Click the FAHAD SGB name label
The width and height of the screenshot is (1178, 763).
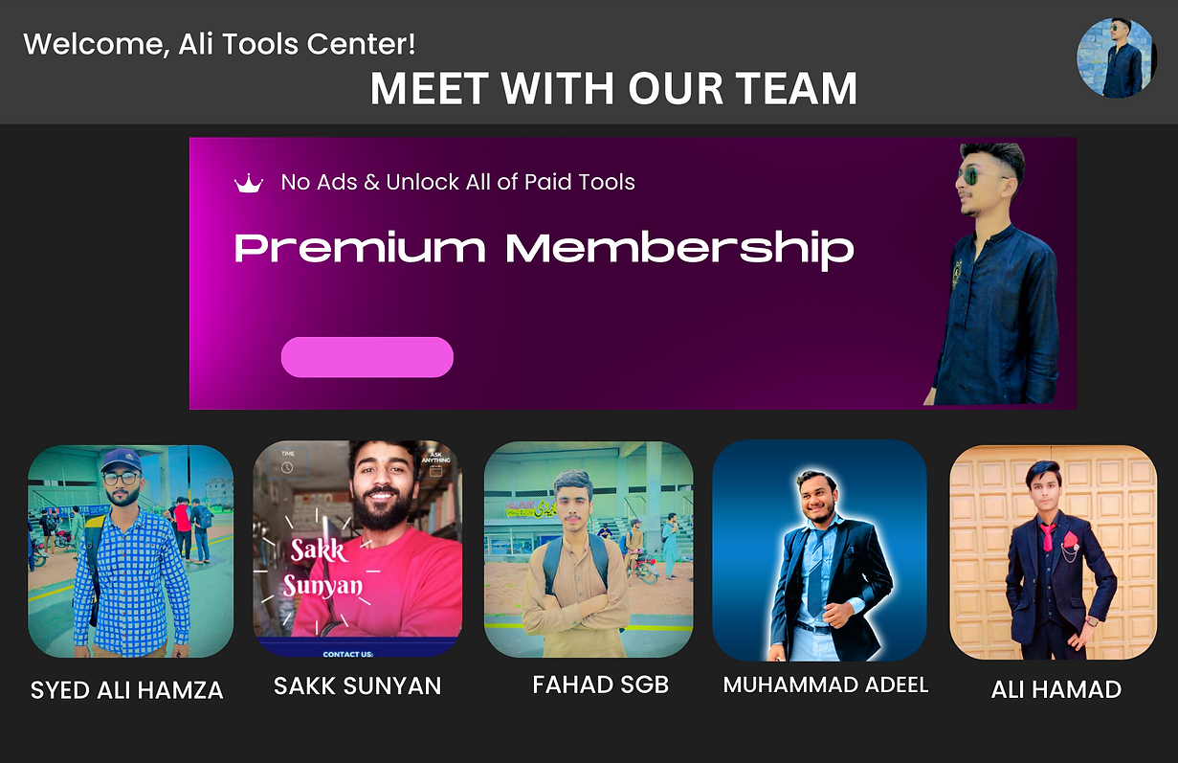pyautogui.click(x=600, y=684)
